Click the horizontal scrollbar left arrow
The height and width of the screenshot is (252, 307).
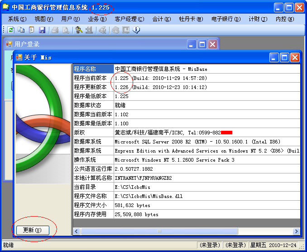click(77, 231)
